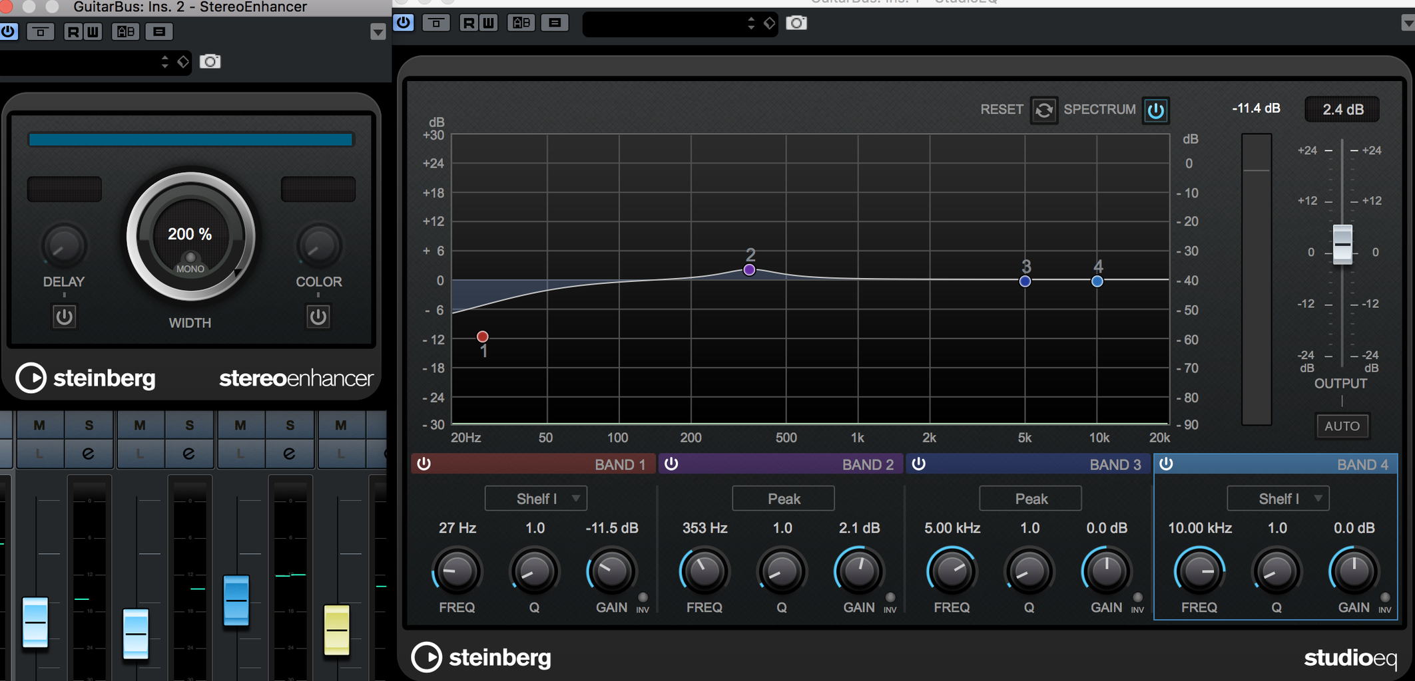Click the lines icon beside A/B in StudioEQ

(555, 23)
